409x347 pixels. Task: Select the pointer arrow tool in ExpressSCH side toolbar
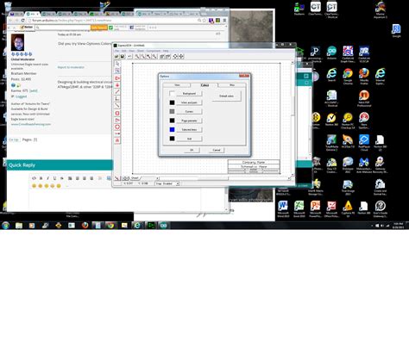click(117, 64)
